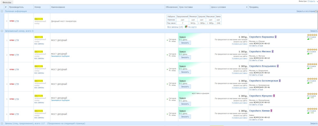Screen dimensions: 318x126
Task: Click Заказать for ЕвроАвто Кунцево
Action: click(x=185, y=104)
